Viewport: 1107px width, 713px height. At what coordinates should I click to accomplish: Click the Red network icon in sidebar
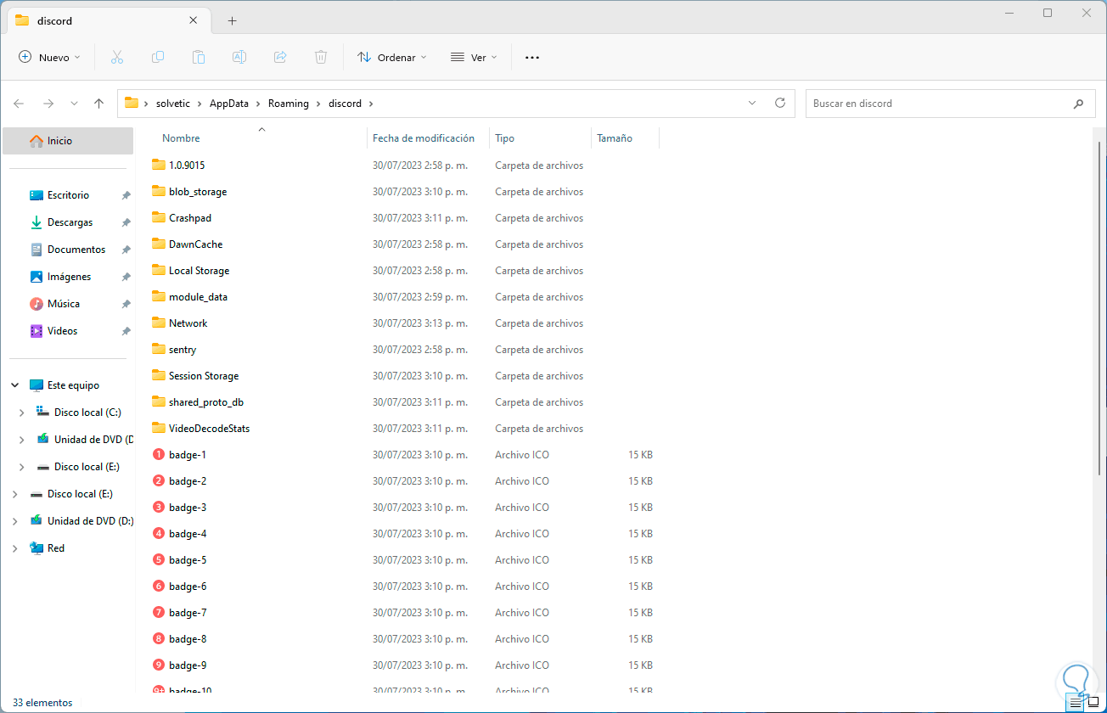[x=37, y=548]
